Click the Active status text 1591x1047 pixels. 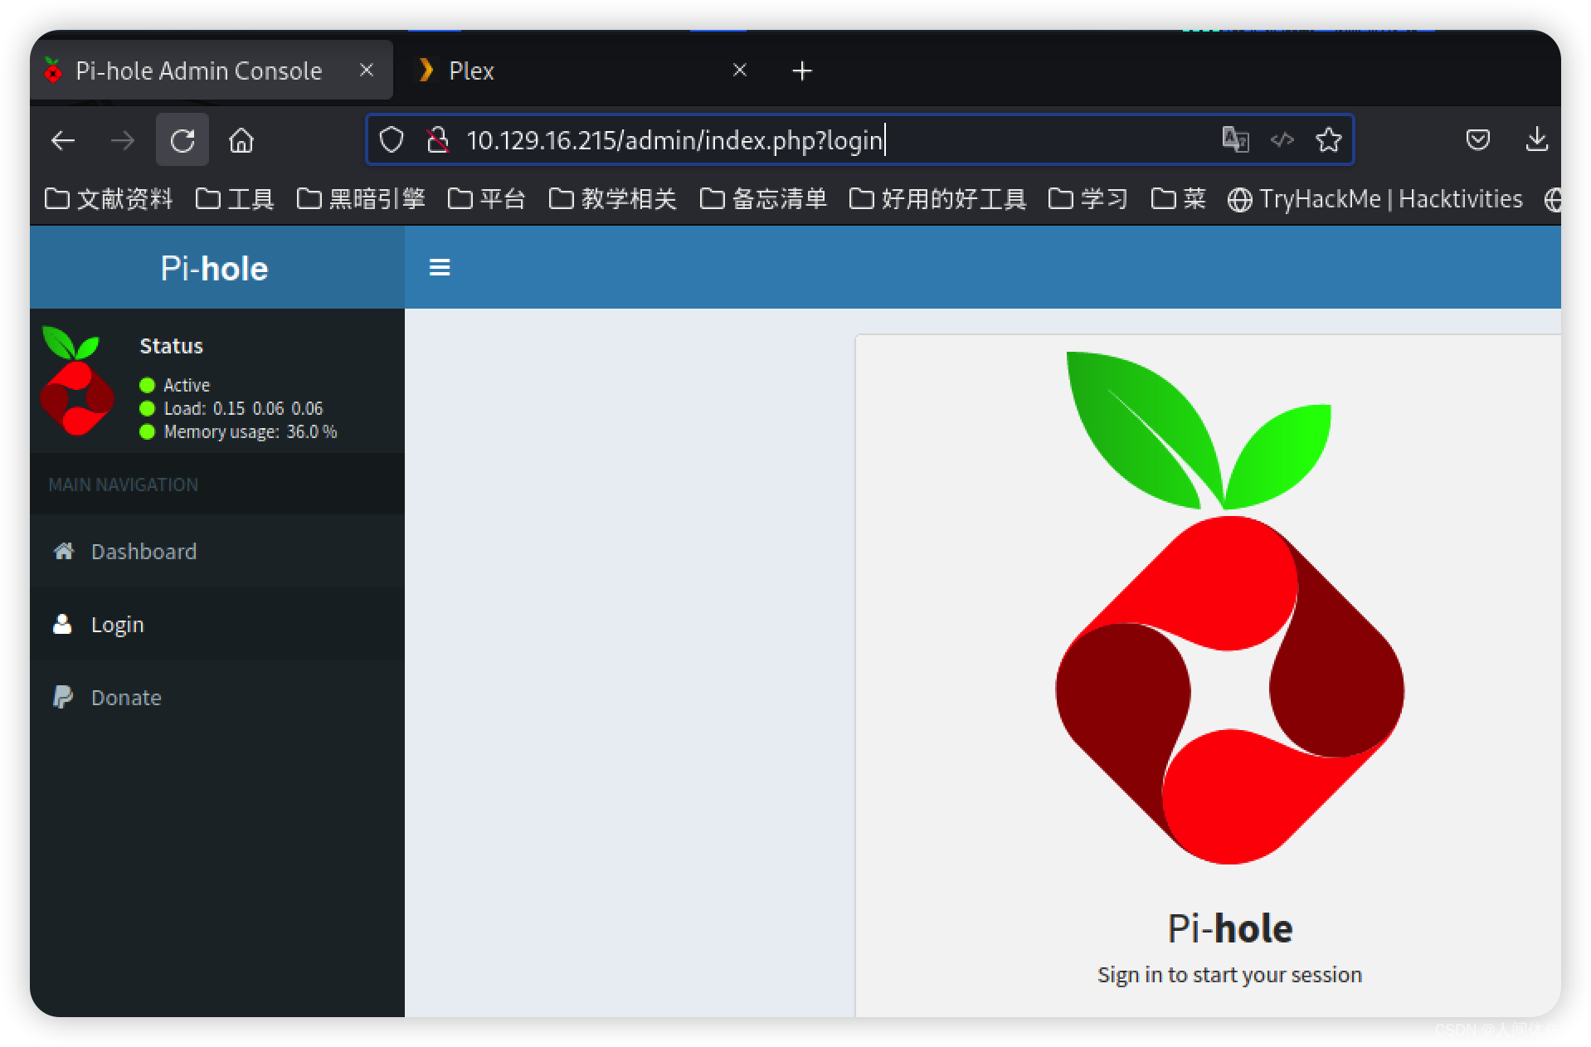point(187,385)
